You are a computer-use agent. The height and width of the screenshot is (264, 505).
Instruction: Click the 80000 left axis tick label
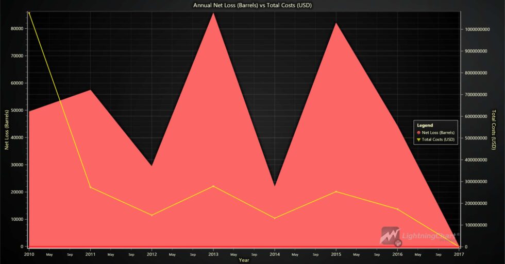coord(17,28)
